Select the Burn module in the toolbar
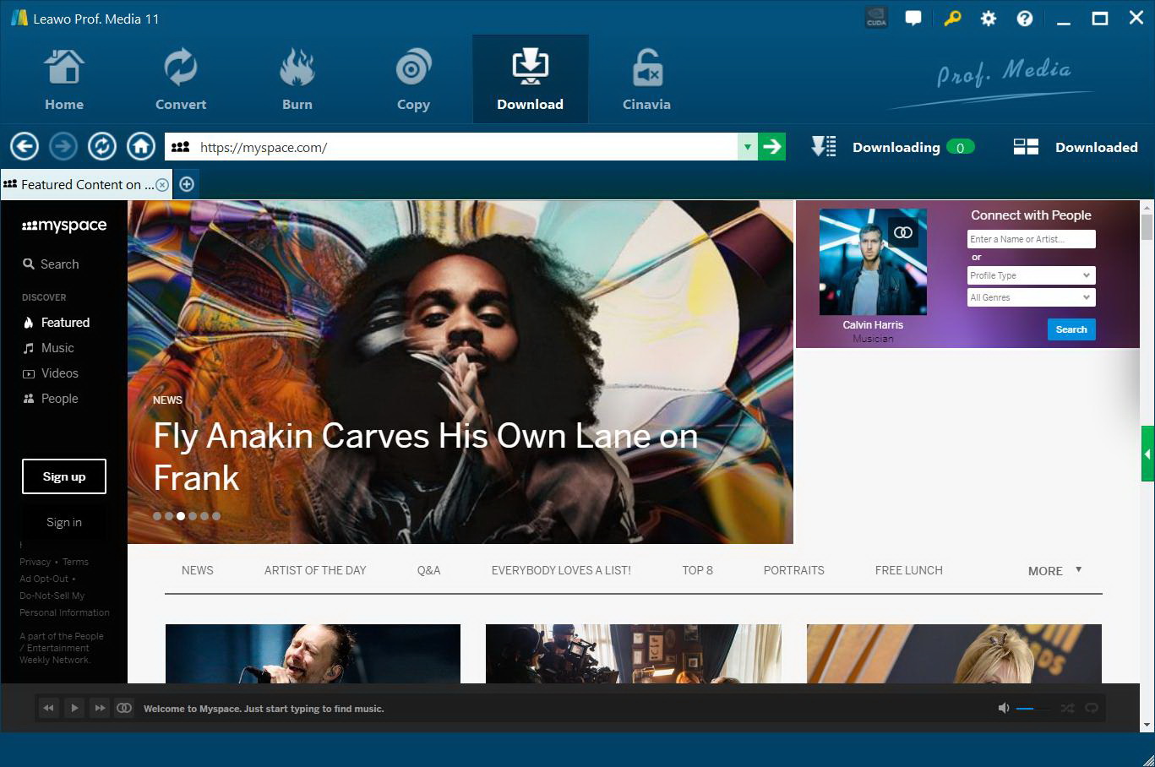Viewport: 1155px width, 767px height. point(297,76)
